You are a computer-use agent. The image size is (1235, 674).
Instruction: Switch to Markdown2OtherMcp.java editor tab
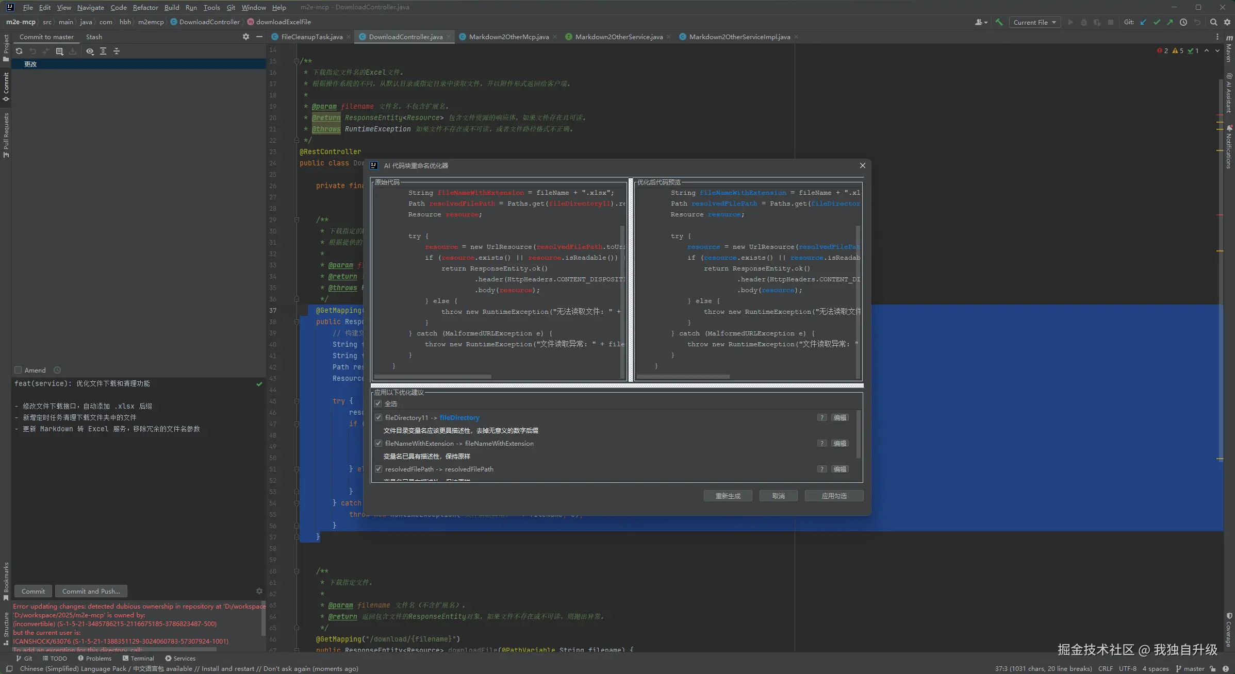pos(508,37)
